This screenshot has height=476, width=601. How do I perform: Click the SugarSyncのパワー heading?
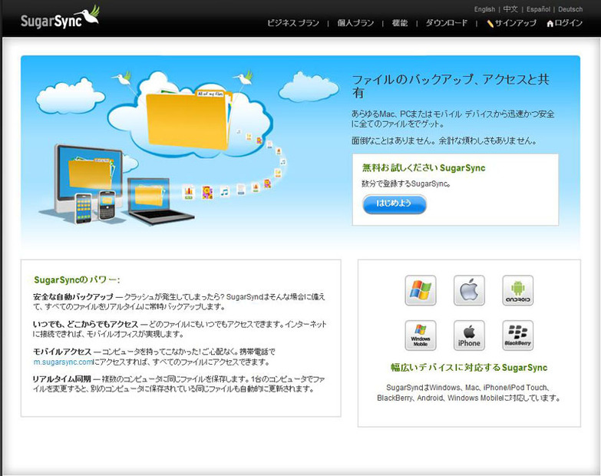(77, 279)
